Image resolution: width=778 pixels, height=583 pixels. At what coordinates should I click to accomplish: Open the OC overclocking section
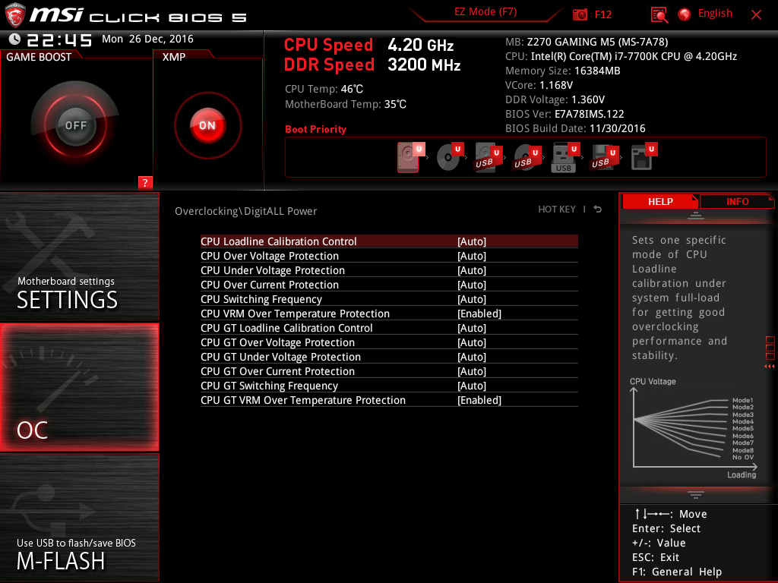tap(79, 388)
